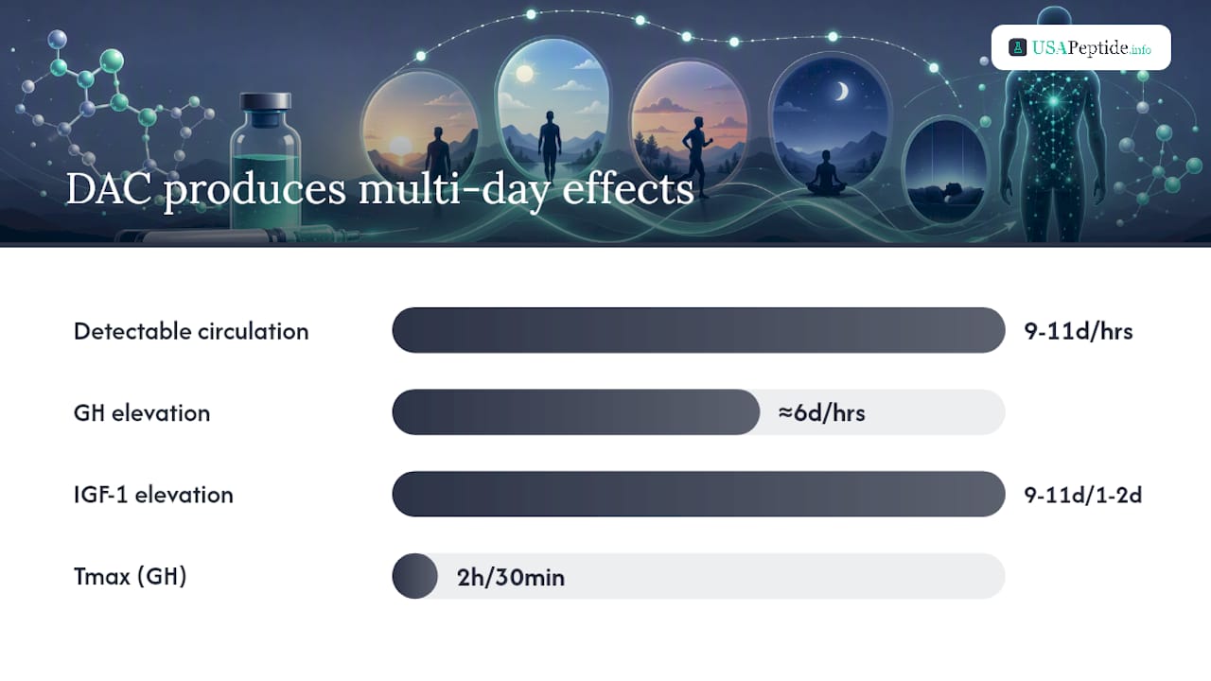This screenshot has height=681, width=1211.
Task: Click the '9-11d/hrs' value text
Action: tap(1079, 331)
